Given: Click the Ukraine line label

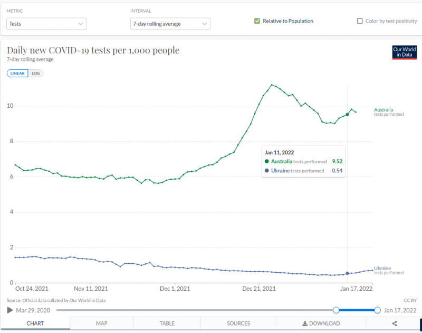Looking at the screenshot, I should (382, 269).
